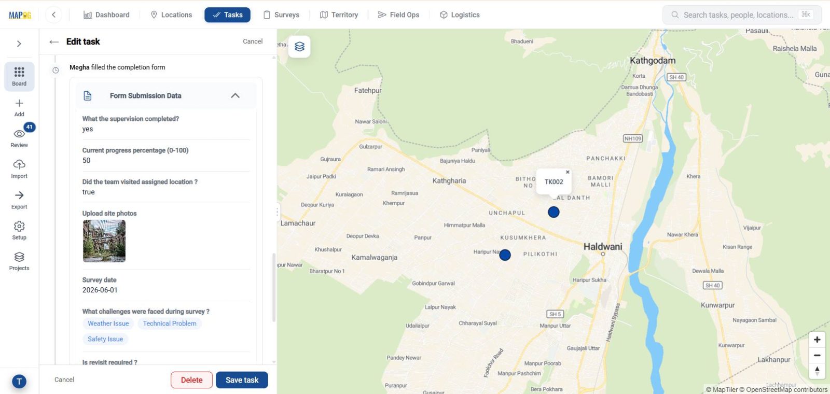Click the Delete button
This screenshot has width=830, height=394.
tap(191, 380)
